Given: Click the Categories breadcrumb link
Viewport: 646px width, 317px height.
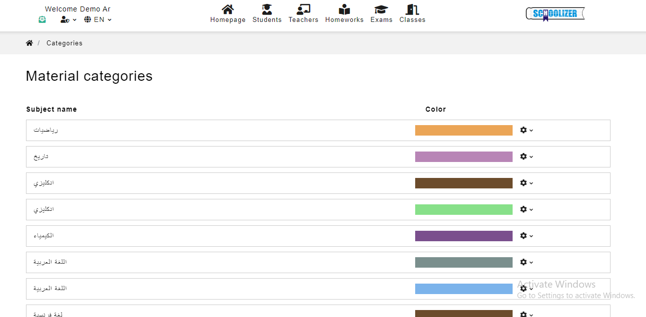Looking at the screenshot, I should 64,43.
